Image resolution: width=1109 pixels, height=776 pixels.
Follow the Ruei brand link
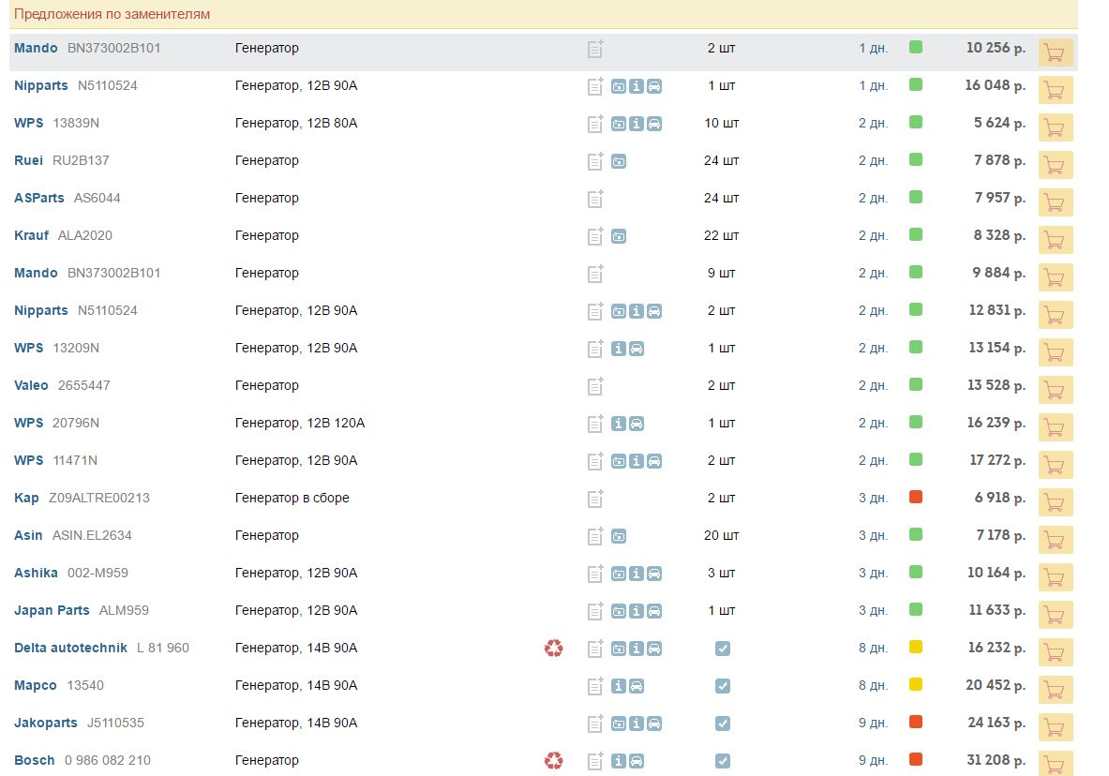28,160
